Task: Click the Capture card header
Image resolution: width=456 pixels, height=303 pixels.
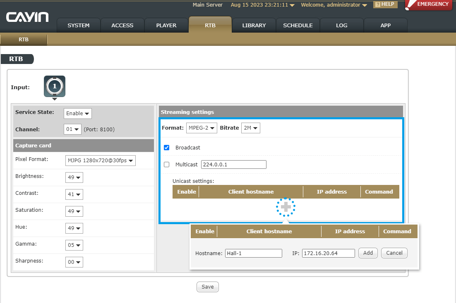Action: (x=84, y=145)
